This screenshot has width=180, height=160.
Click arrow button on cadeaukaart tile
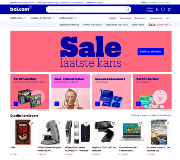[98, 104]
